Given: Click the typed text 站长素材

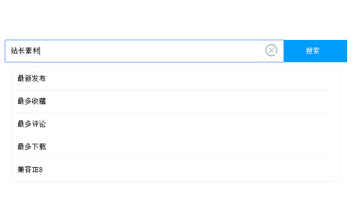Looking at the screenshot, I should click(26, 51).
